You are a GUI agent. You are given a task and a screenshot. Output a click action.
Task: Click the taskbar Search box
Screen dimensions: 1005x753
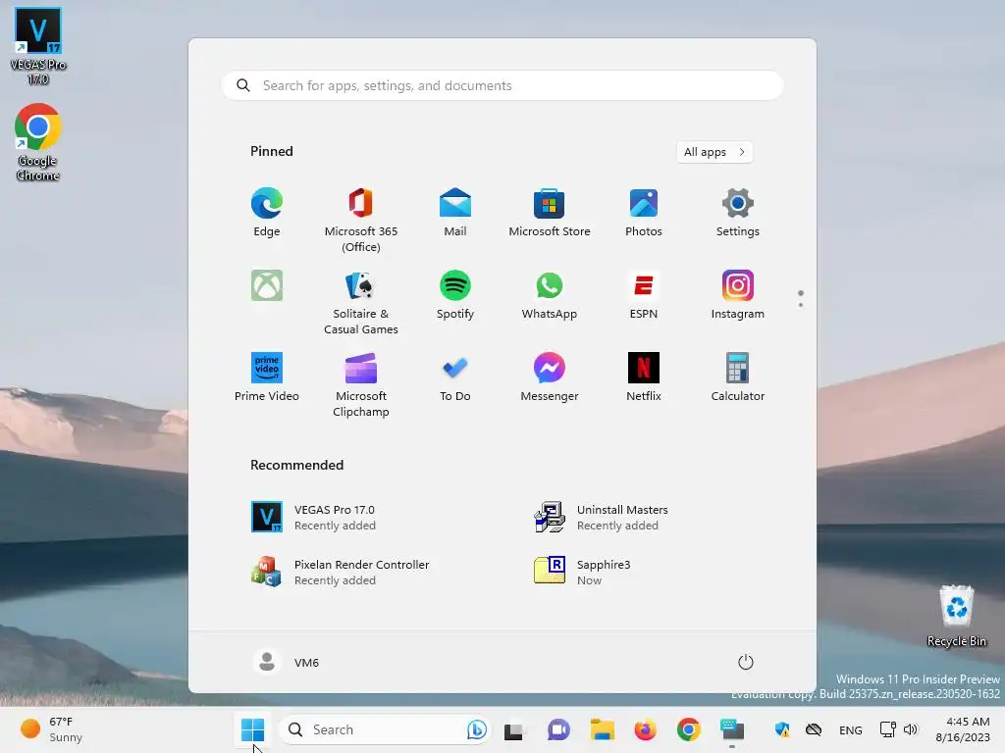click(385, 729)
